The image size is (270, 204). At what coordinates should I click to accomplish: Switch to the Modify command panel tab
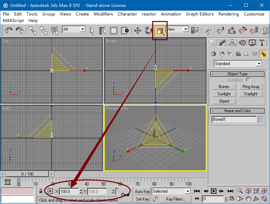222,43
